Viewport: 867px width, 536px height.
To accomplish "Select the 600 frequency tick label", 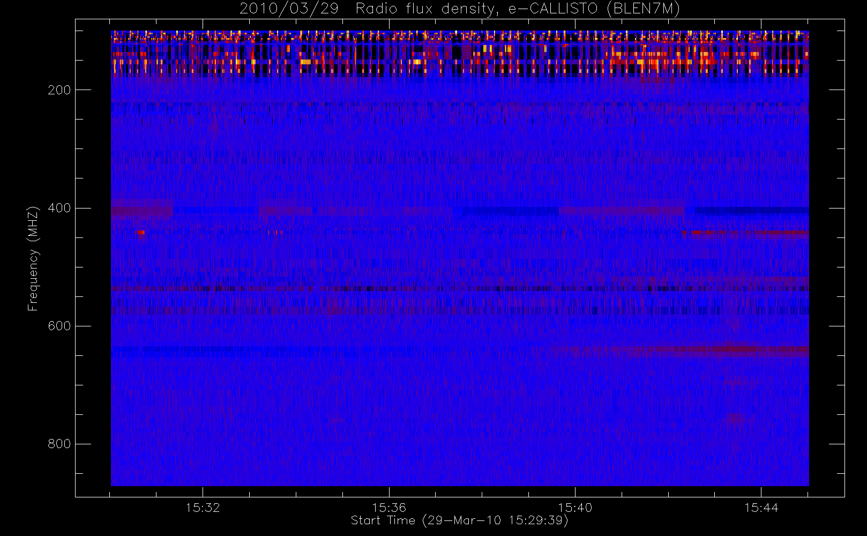I will click(x=59, y=326).
